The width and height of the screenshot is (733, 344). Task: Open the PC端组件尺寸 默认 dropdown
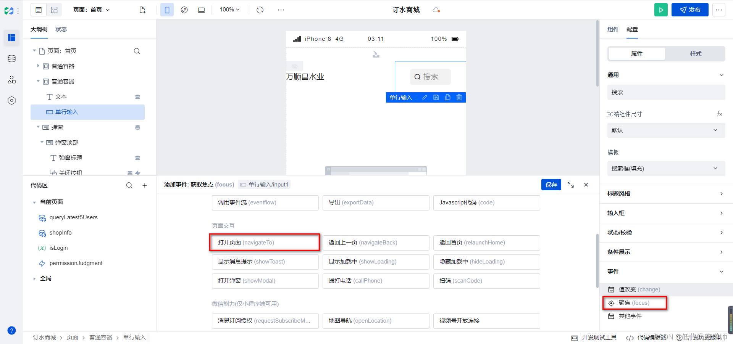pyautogui.click(x=666, y=130)
